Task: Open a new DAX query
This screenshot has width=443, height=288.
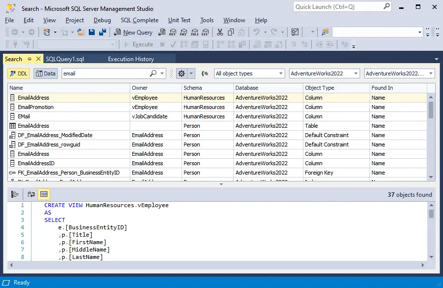Action: pos(205,32)
